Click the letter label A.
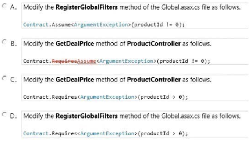 13,7
